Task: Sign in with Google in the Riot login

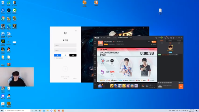Action: [x=65, y=55]
